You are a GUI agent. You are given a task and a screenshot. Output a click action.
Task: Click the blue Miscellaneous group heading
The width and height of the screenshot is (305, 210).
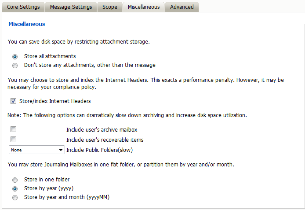pos(26,24)
